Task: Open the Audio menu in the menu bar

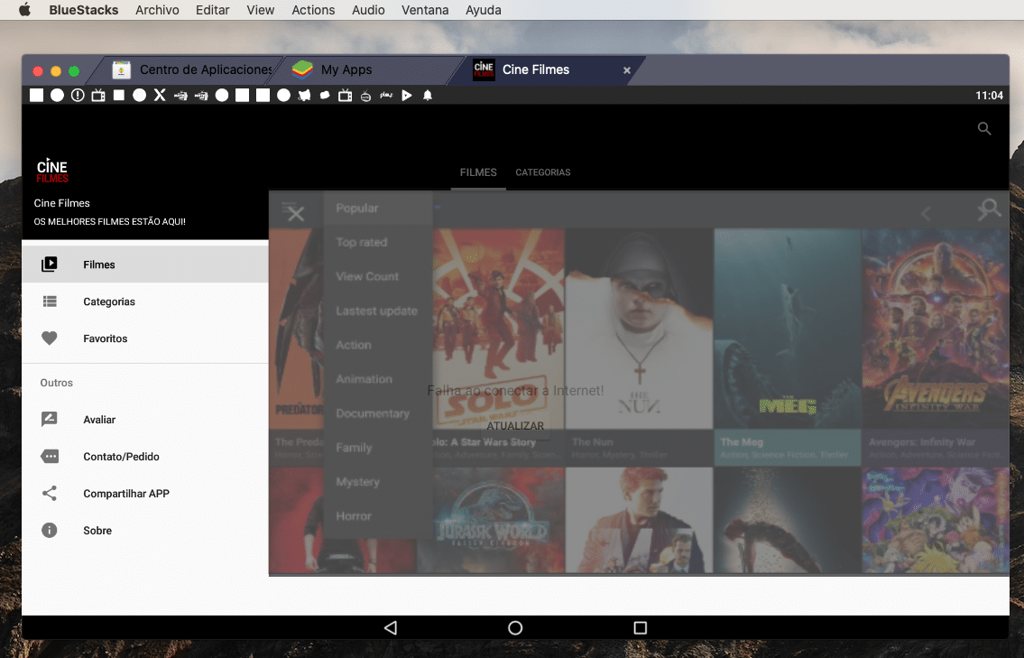Action: tap(367, 10)
